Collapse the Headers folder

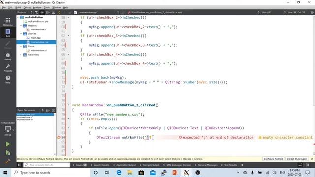coord(21,26)
